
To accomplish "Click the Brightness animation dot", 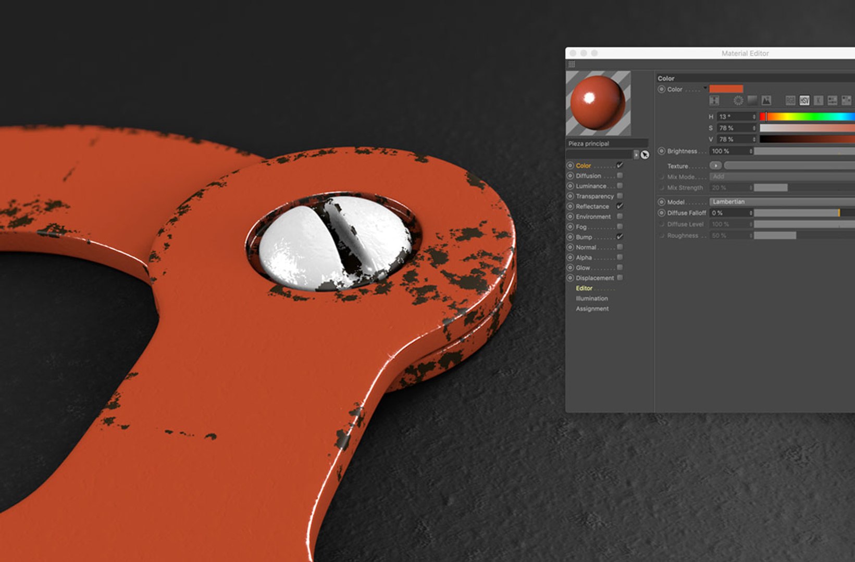I will 662,151.
